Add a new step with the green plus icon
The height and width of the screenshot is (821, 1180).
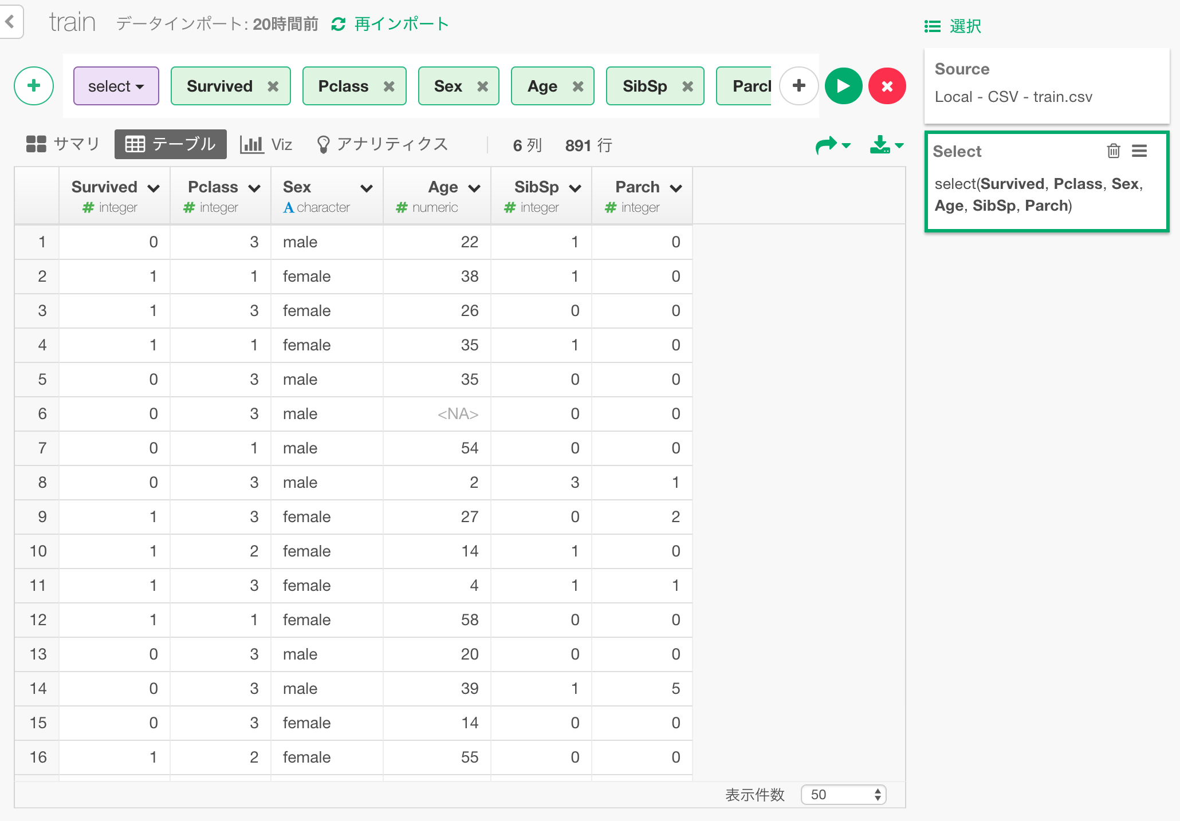pyautogui.click(x=34, y=86)
